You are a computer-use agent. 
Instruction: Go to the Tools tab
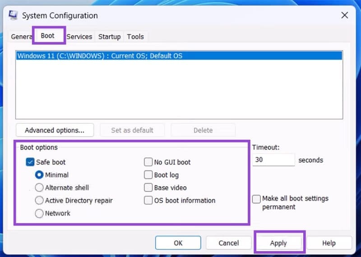pyautogui.click(x=135, y=37)
